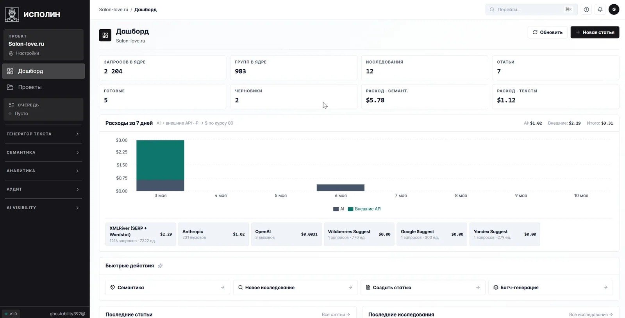Expand the Аналитика sidebar section
This screenshot has height=318, width=625.
click(43, 171)
